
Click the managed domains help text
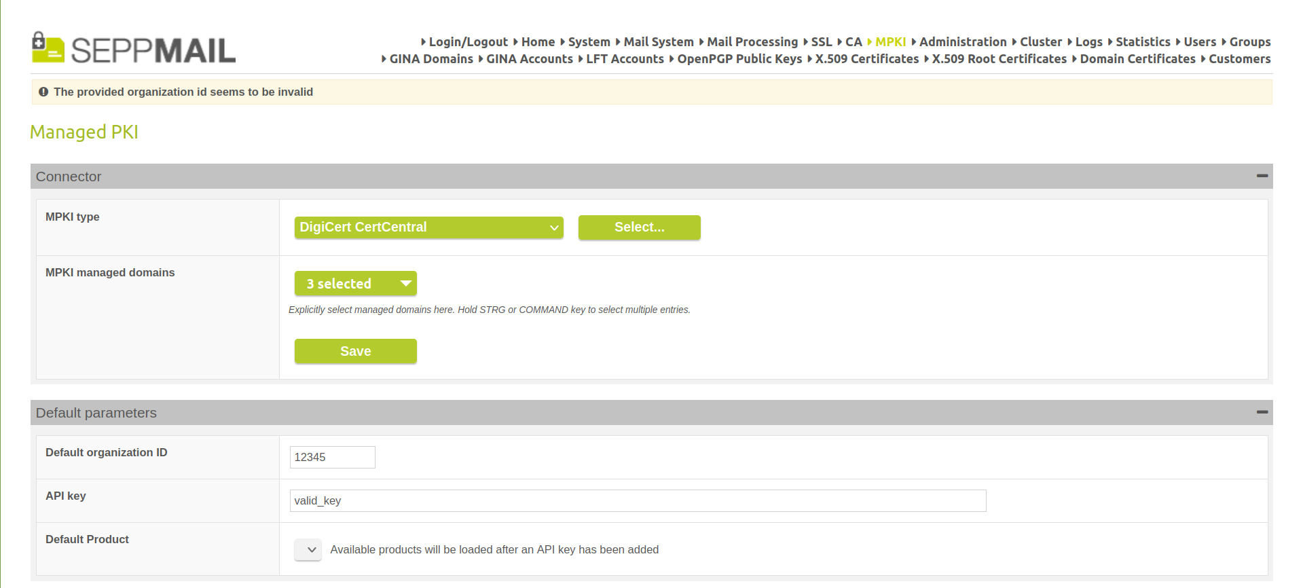click(489, 310)
